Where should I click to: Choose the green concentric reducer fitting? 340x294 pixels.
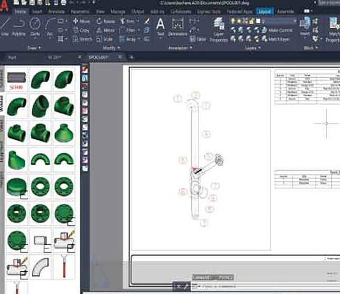65,133
